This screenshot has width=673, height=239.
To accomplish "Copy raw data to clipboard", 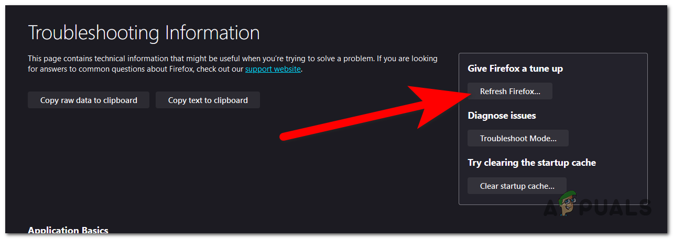I will (89, 100).
